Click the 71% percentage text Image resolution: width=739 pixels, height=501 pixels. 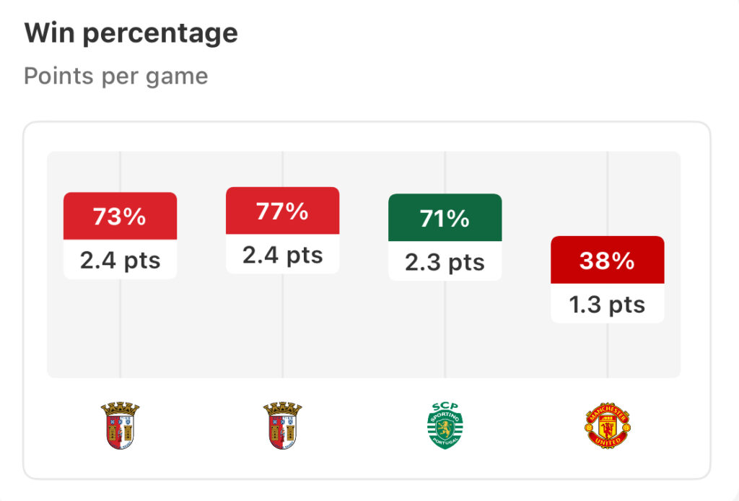click(445, 218)
